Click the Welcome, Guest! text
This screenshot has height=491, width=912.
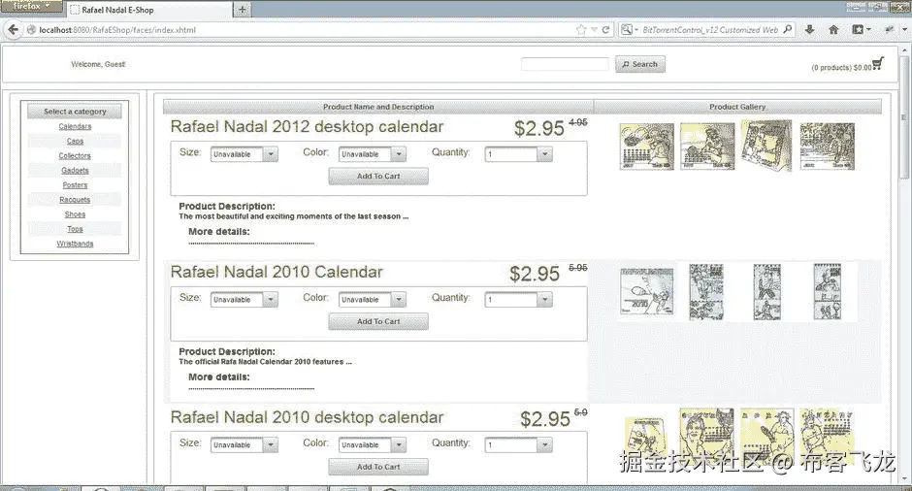(x=98, y=65)
